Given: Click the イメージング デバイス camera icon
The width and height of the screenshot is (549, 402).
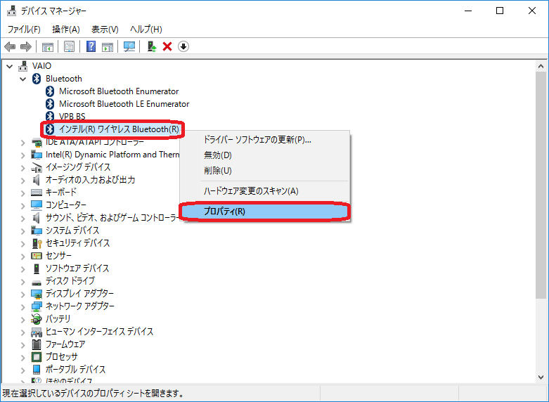Looking at the screenshot, I should pyautogui.click(x=37, y=167).
